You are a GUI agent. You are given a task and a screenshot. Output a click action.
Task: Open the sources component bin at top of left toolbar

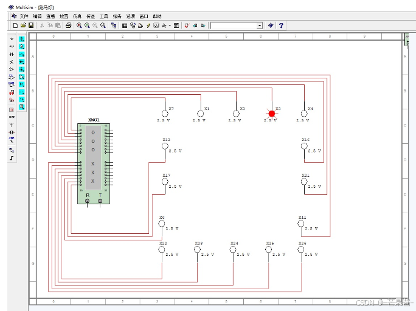pyautogui.click(x=12, y=39)
